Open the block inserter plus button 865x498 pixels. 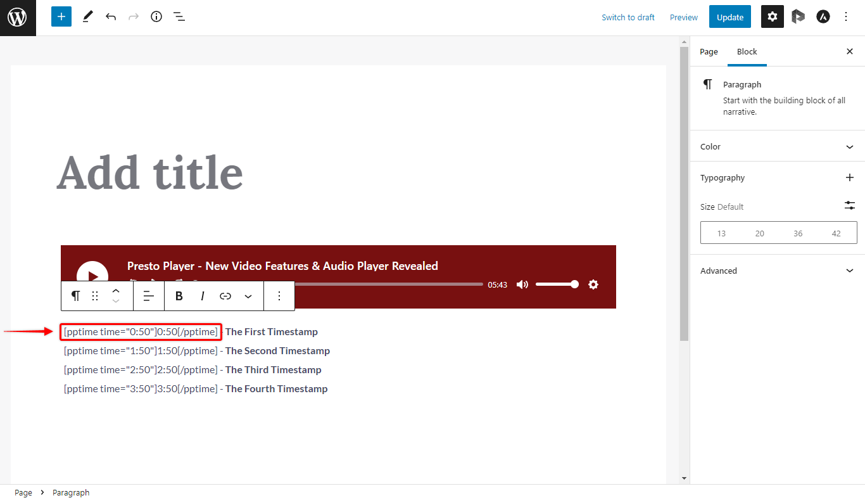click(61, 17)
